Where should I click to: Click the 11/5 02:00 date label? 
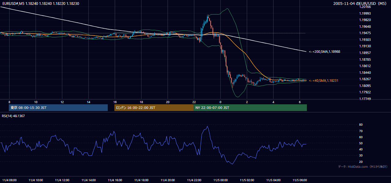coord(247,180)
